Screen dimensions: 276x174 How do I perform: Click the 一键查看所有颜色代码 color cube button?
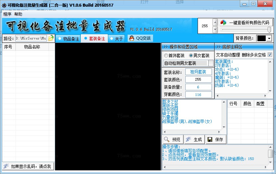[x=246, y=23]
